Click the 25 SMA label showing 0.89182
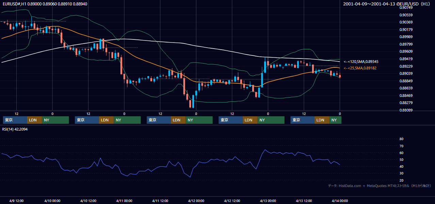The height and width of the screenshot is (204, 435). [360, 68]
